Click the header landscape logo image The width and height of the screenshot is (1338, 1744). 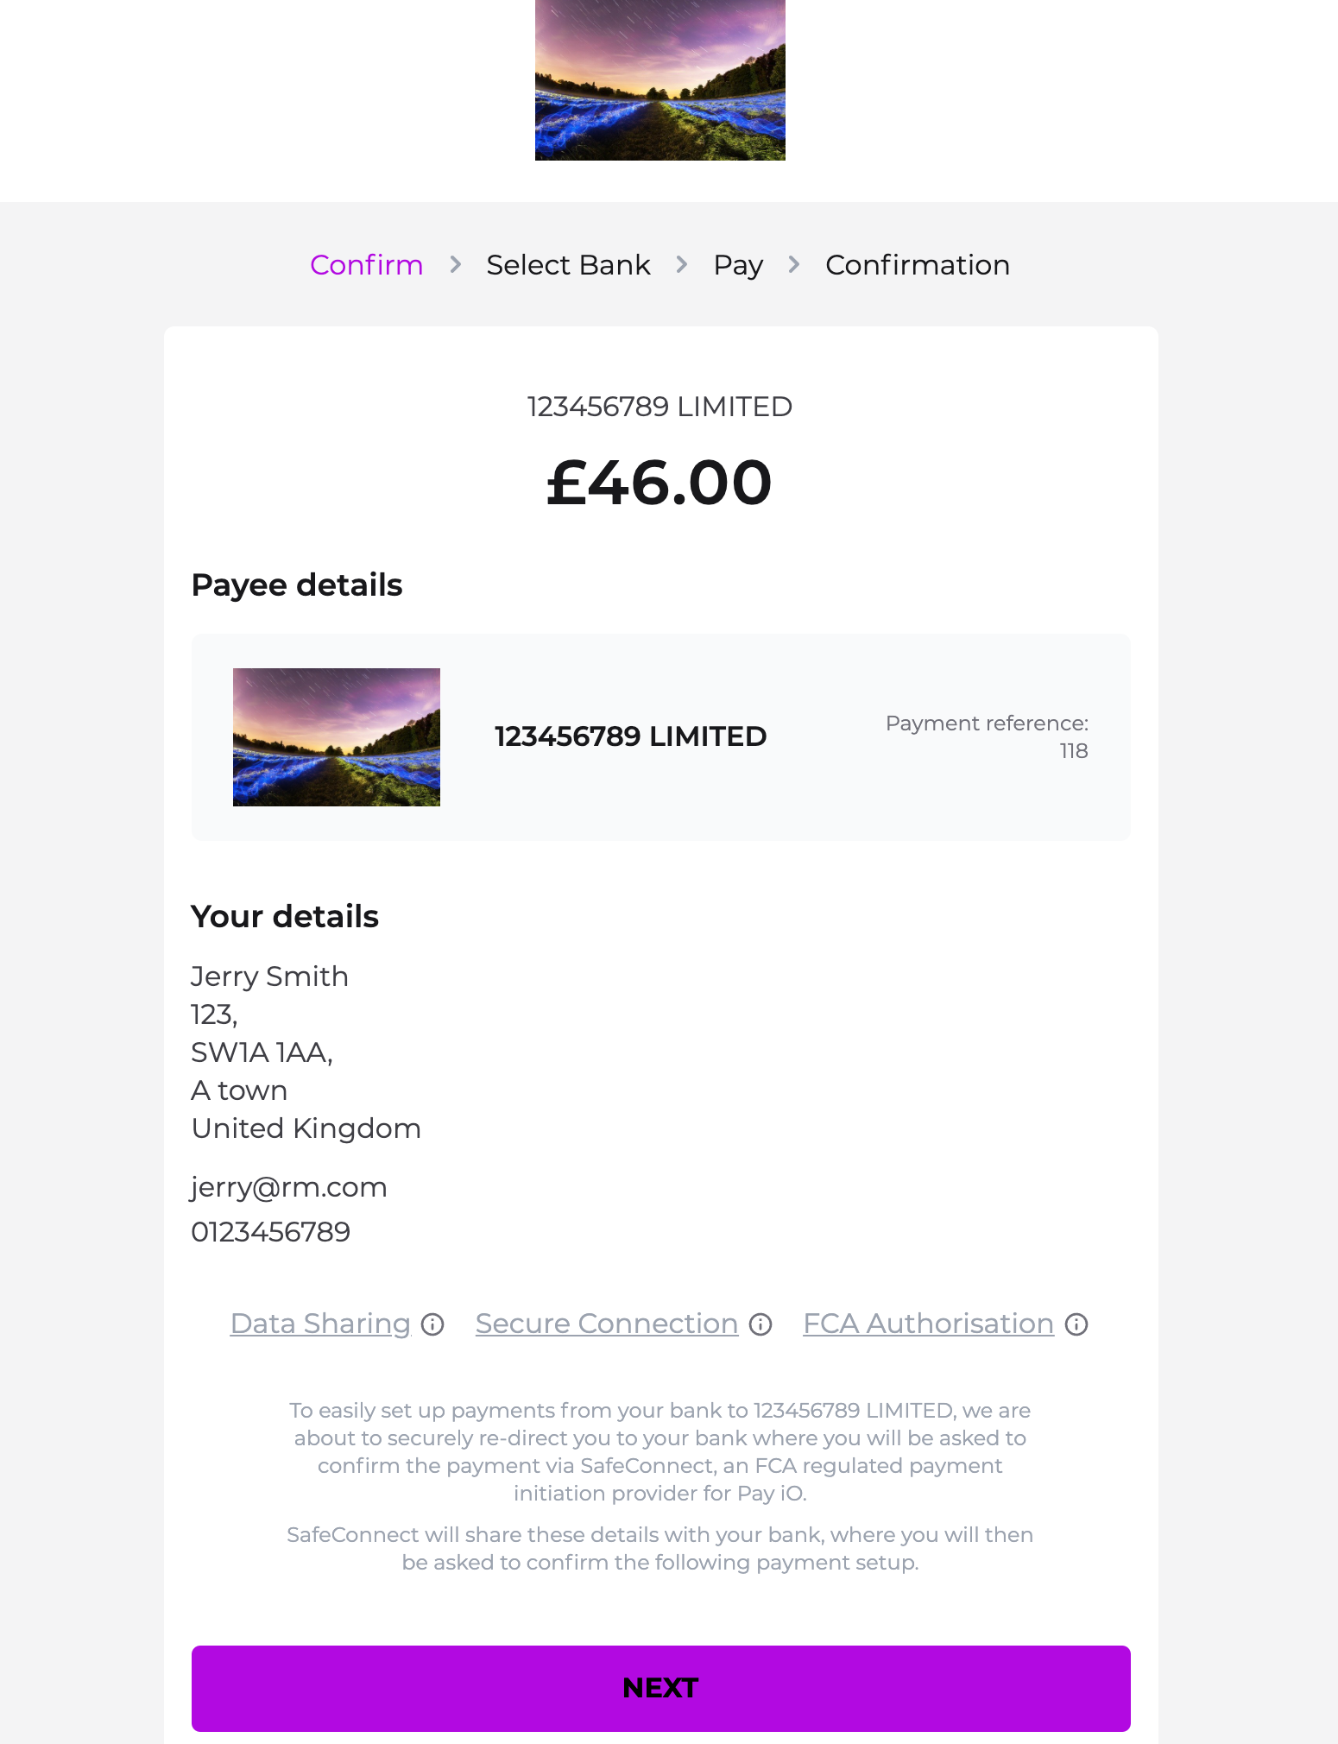pyautogui.click(x=660, y=79)
